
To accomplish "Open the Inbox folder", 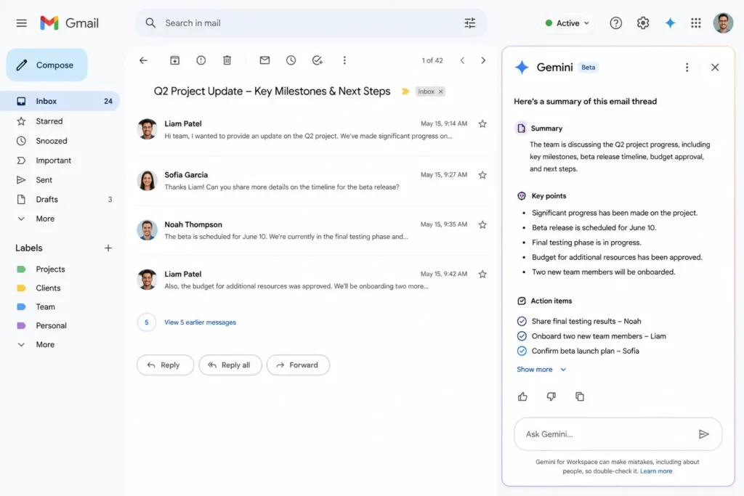I will point(60,101).
